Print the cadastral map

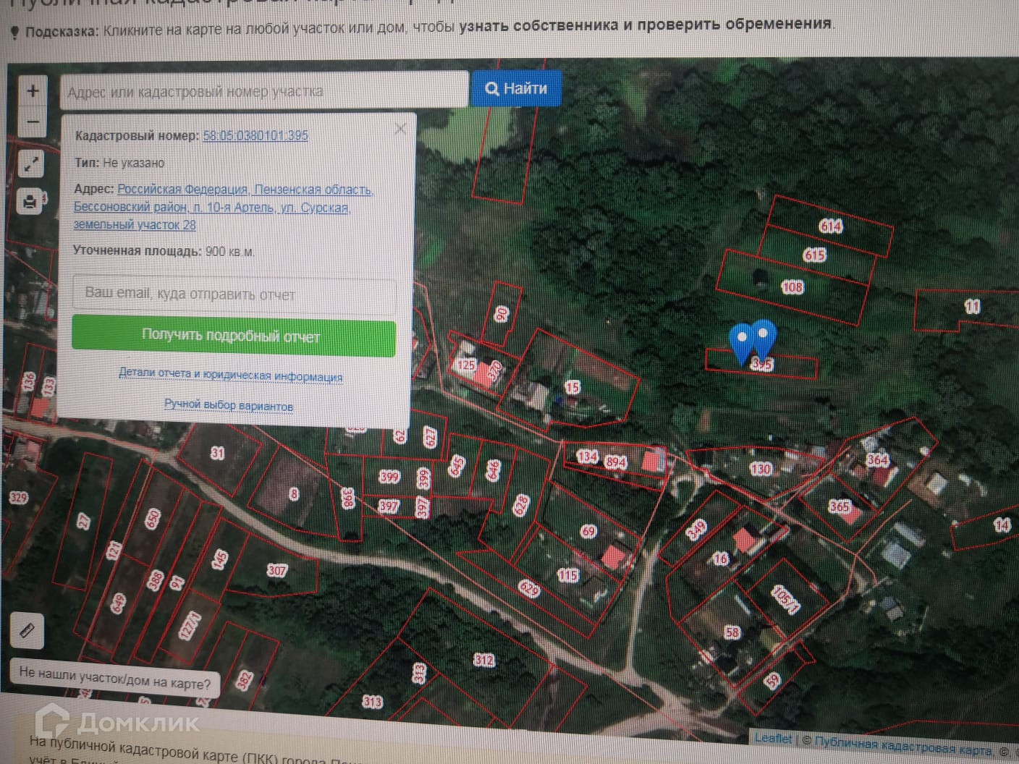coord(30,201)
